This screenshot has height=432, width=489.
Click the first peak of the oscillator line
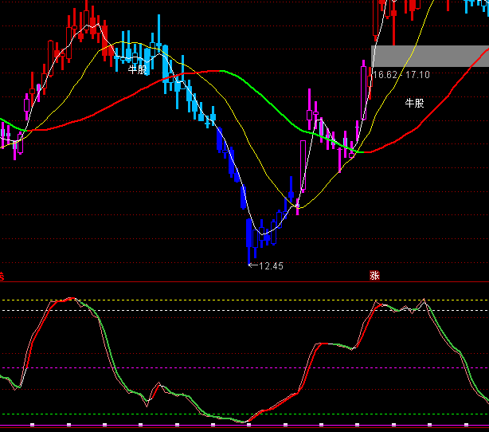(x=70, y=299)
